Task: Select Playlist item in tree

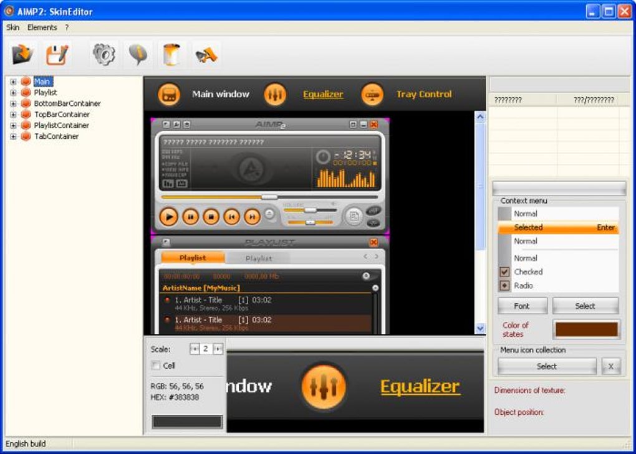Action: pyautogui.click(x=46, y=92)
